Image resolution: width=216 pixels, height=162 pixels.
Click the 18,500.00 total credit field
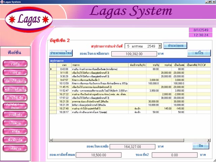tap(99, 155)
